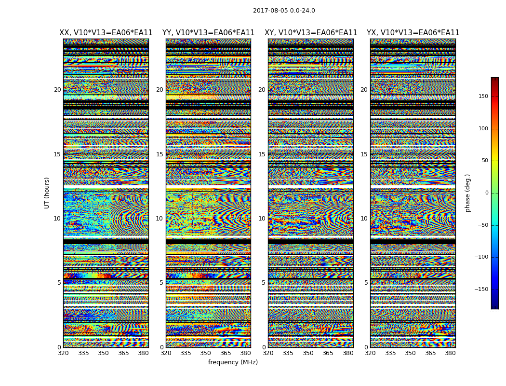Click the frequency (MHz) axis label

point(233,362)
